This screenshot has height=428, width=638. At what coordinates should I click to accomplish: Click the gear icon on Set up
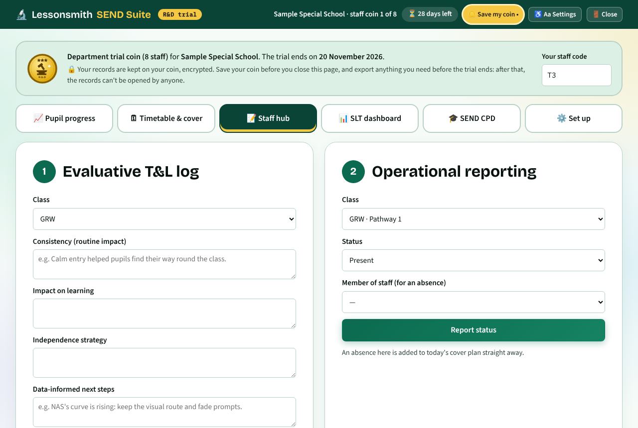coord(562,118)
